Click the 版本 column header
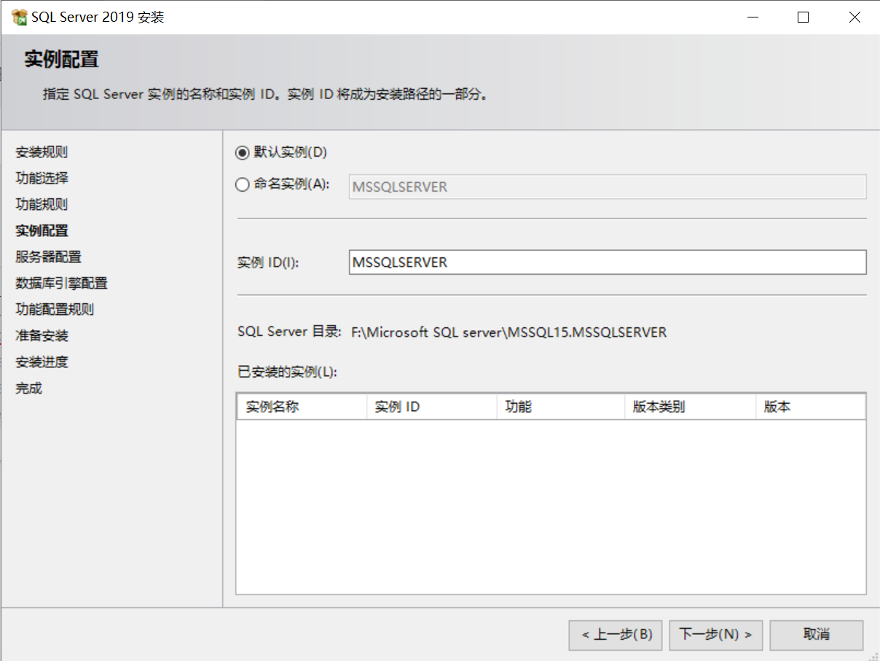The image size is (880, 661). (x=811, y=407)
